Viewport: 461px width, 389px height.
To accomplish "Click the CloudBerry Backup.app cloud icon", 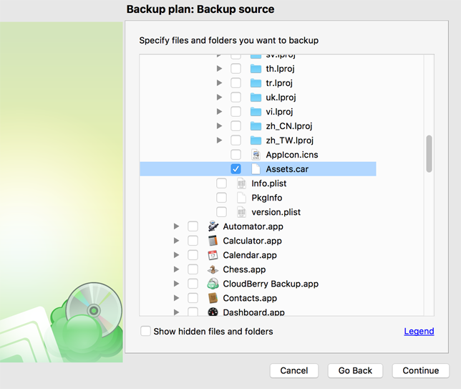I will point(213,284).
